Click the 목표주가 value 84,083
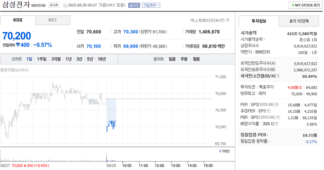 (311, 88)
